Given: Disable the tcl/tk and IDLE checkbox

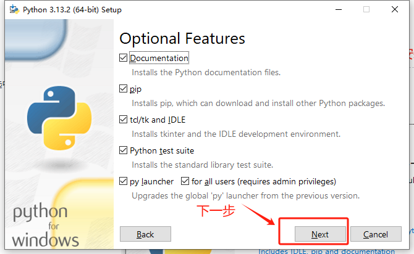Looking at the screenshot, I should tap(123, 120).
